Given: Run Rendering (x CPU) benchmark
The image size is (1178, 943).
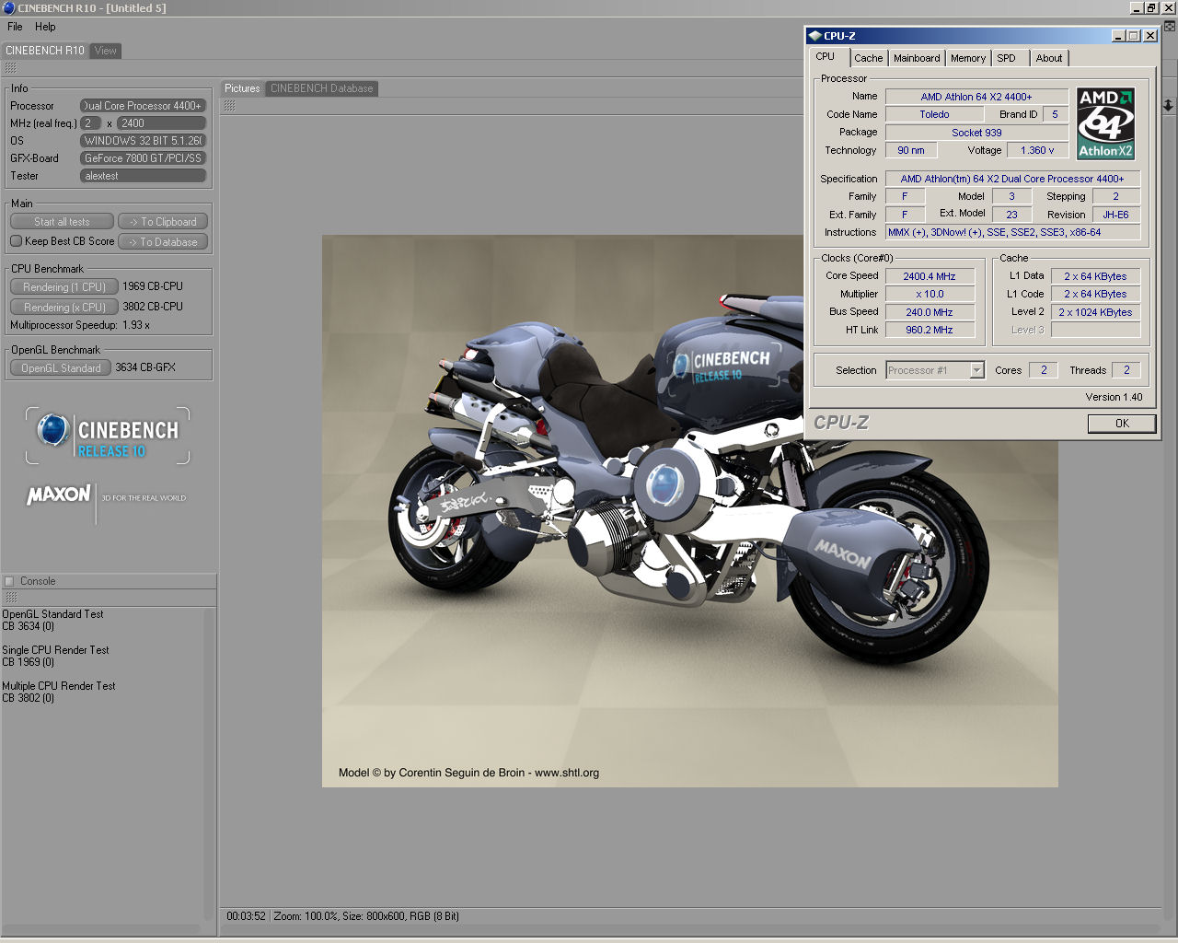Looking at the screenshot, I should tap(64, 308).
